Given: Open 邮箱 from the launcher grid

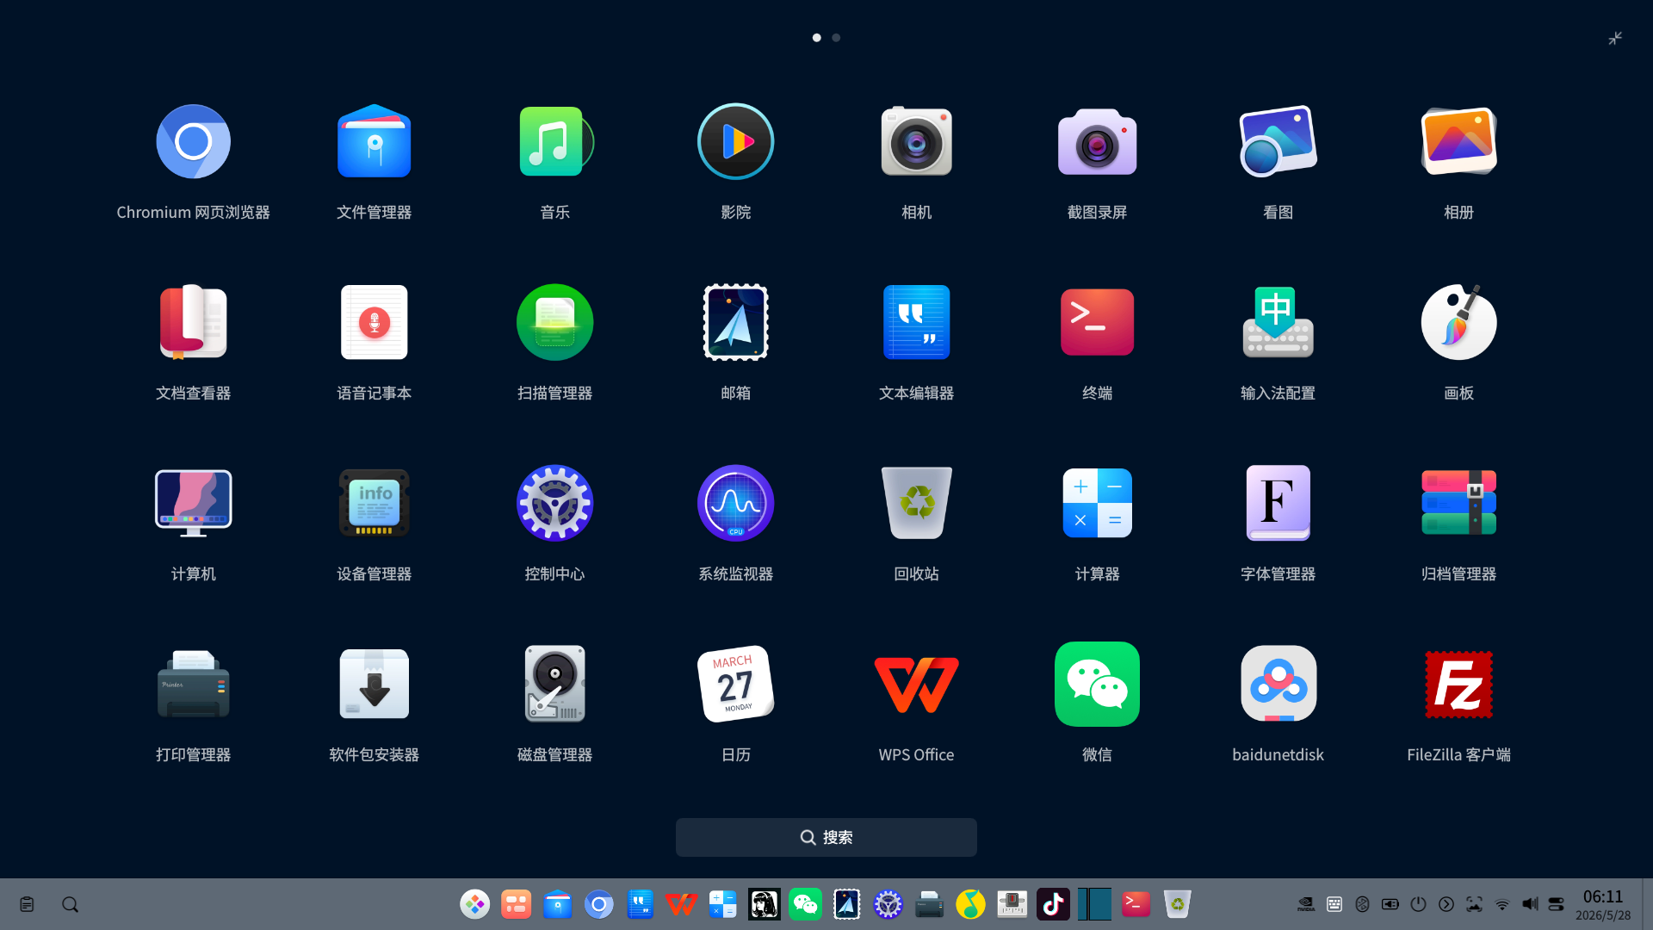Looking at the screenshot, I should click(736, 323).
